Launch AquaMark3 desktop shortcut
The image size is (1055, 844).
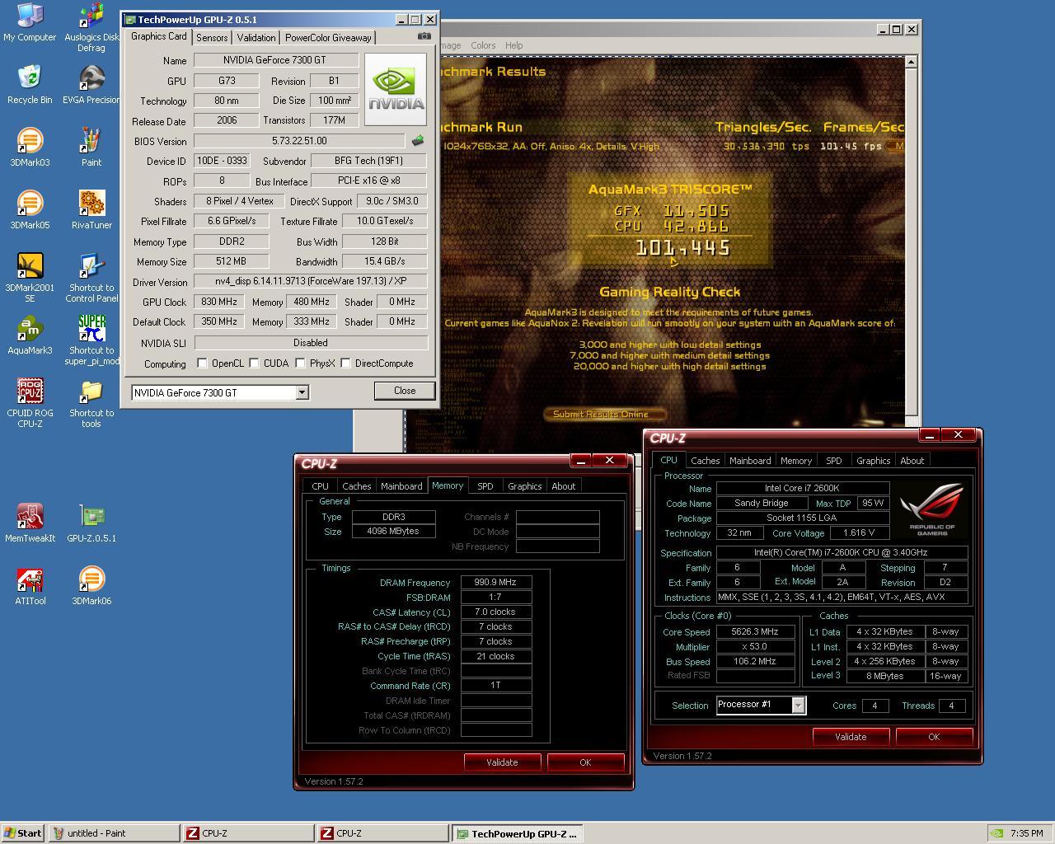pos(30,335)
